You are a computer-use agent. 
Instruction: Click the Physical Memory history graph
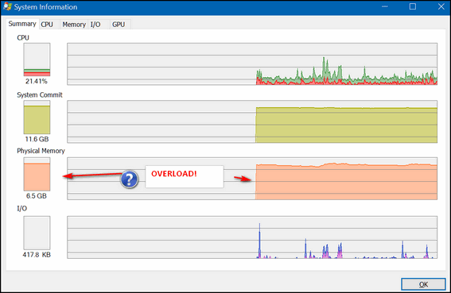252,179
